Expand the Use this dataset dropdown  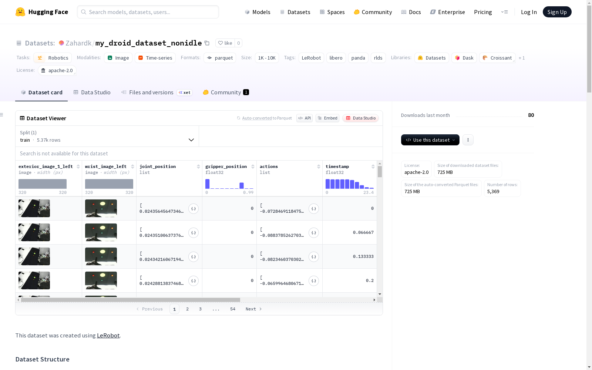(x=430, y=140)
